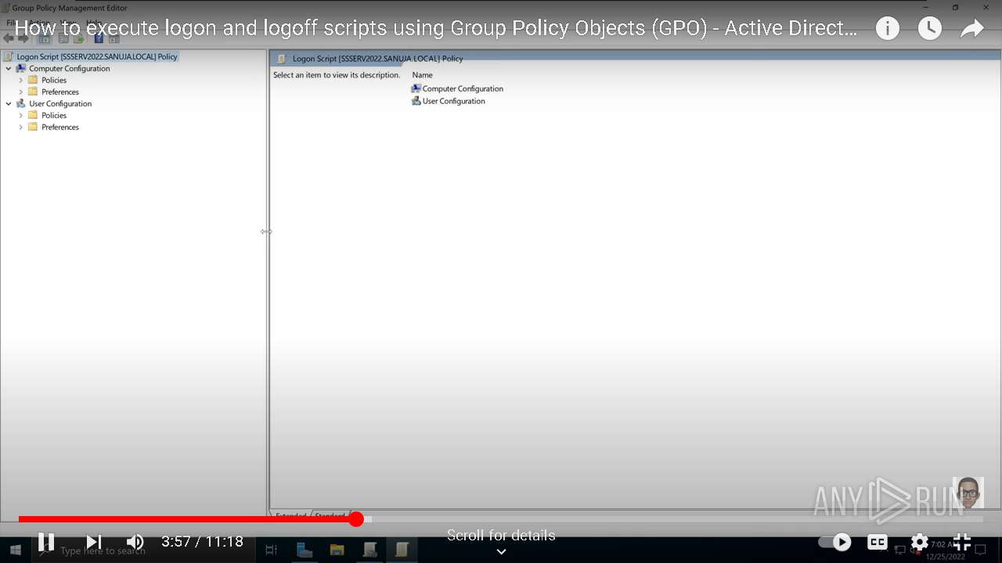Click the red progress scrubber handle
The height and width of the screenshot is (563, 1002).
(356, 519)
